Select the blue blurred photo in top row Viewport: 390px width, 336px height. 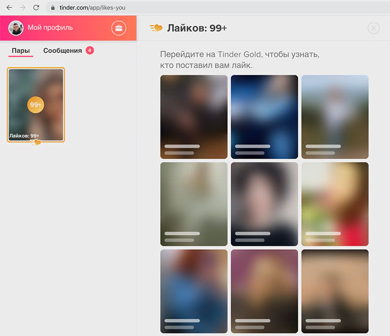[264, 117]
